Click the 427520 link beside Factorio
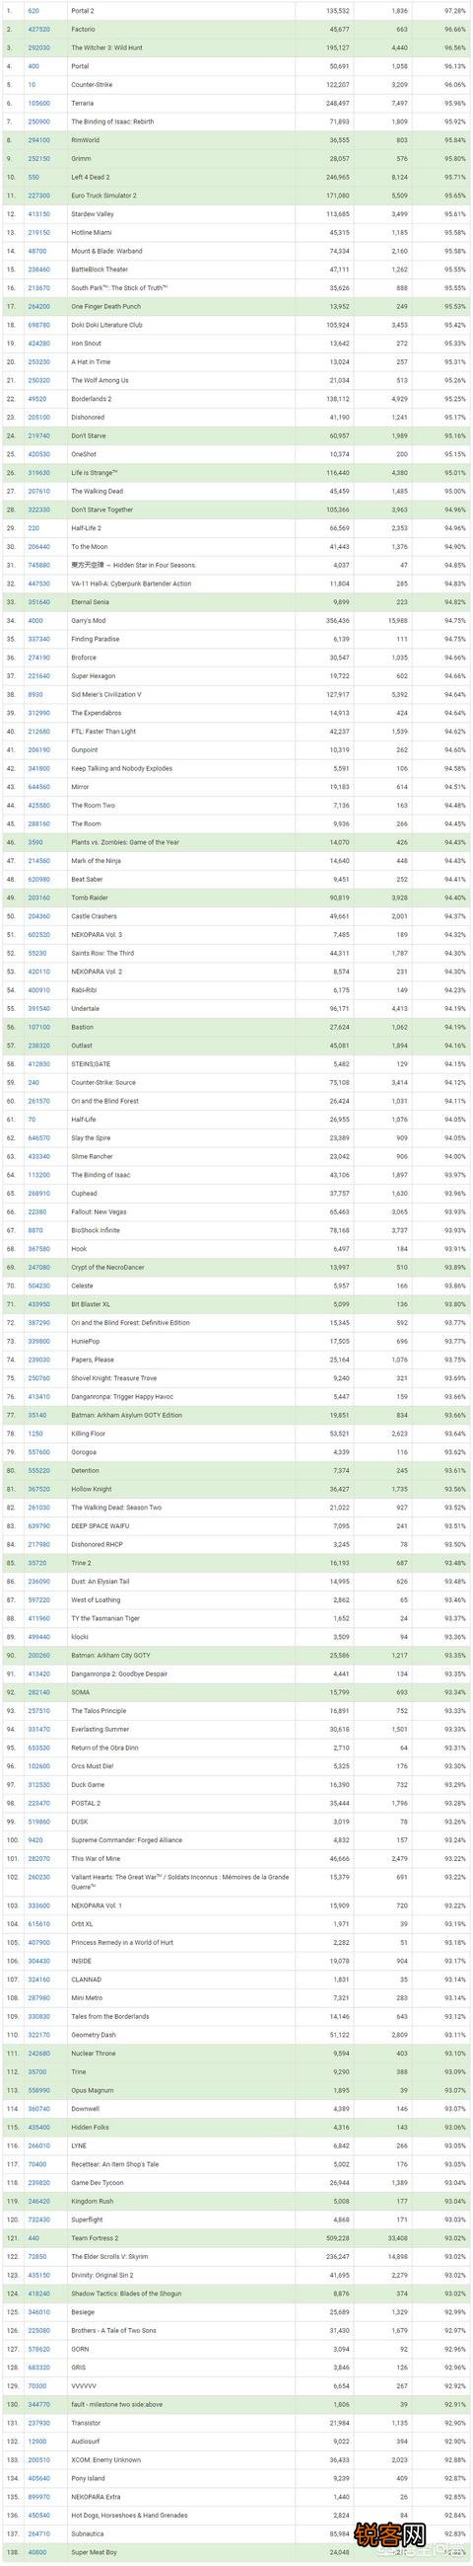This screenshot has width=473, height=2566. tap(37, 29)
